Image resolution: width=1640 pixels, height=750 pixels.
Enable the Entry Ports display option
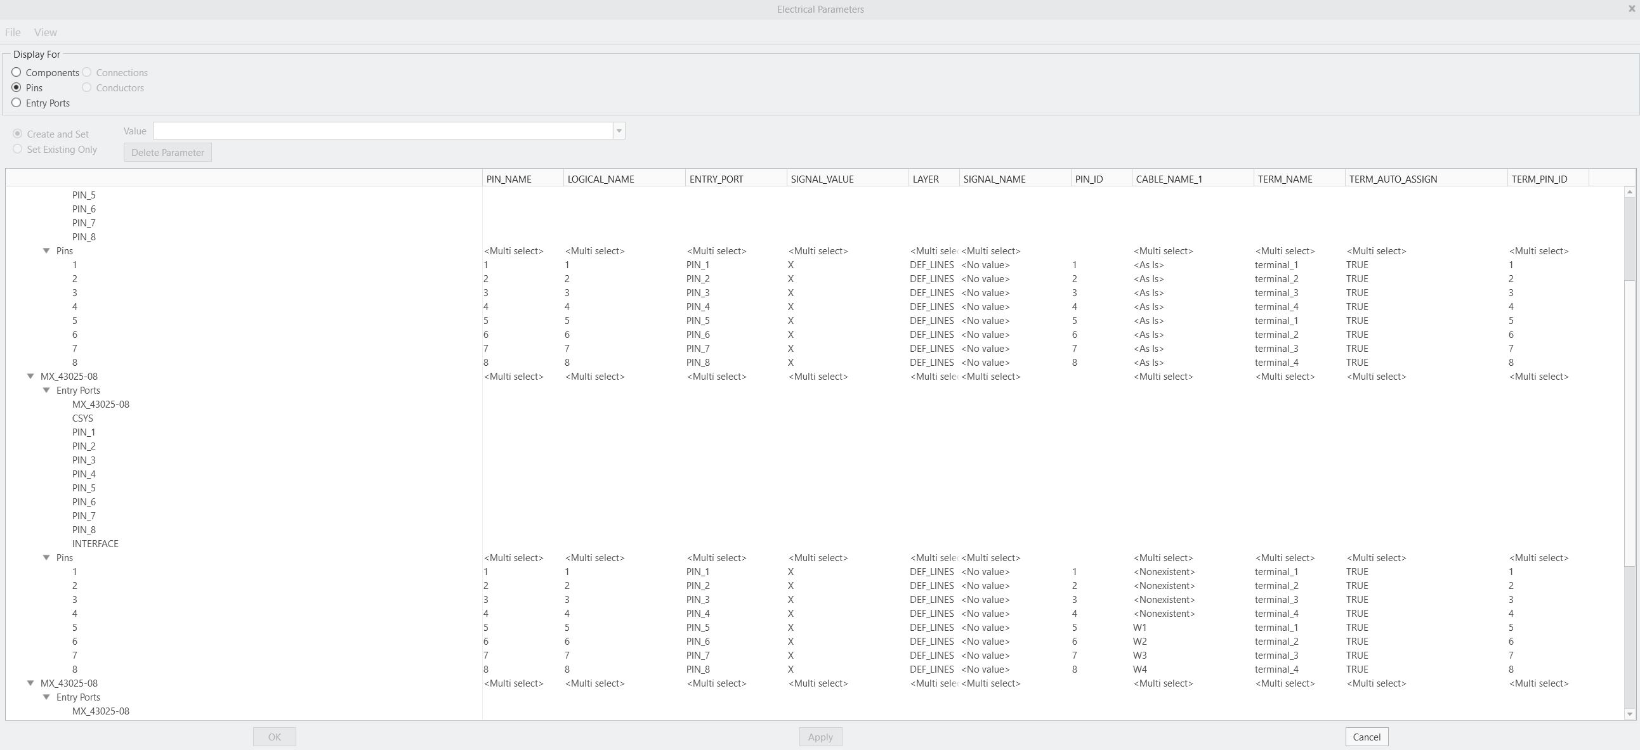(x=16, y=103)
